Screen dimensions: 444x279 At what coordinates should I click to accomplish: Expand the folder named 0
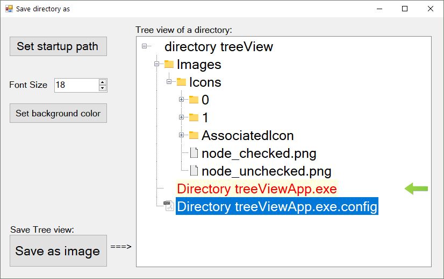coord(181,100)
